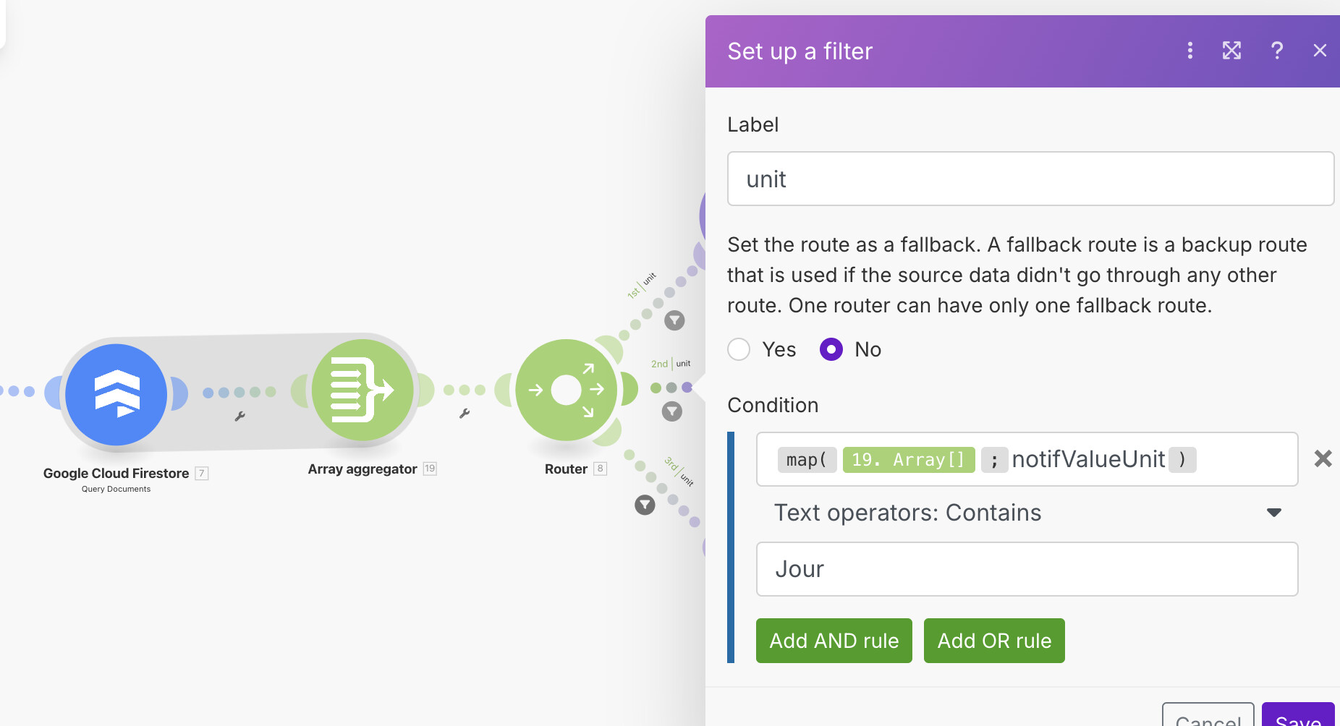The height and width of the screenshot is (726, 1340).
Task: Remove the condition rule with X
Action: 1323,458
